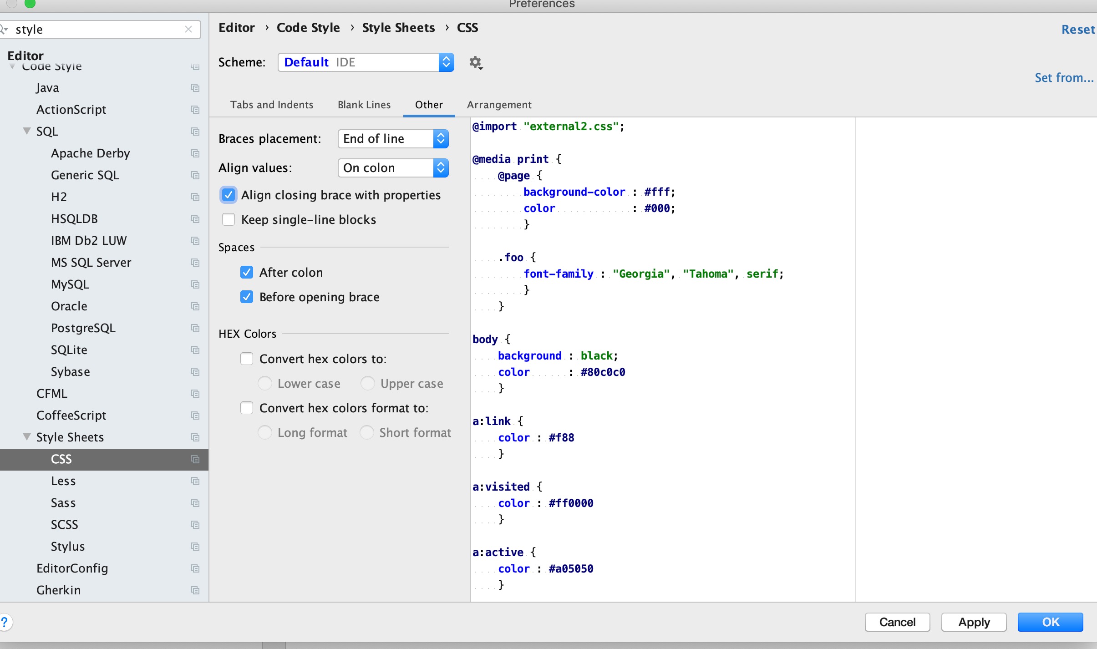Click the Set from... link
The image size is (1097, 649).
coord(1064,78)
